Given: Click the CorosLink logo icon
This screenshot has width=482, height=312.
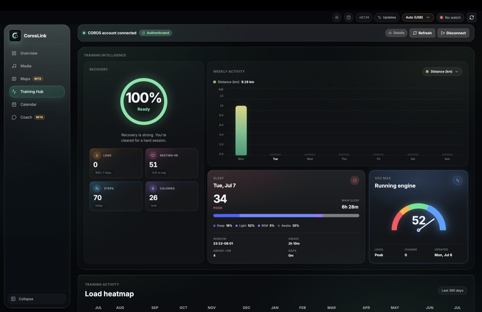Looking at the screenshot, I should coord(15,36).
